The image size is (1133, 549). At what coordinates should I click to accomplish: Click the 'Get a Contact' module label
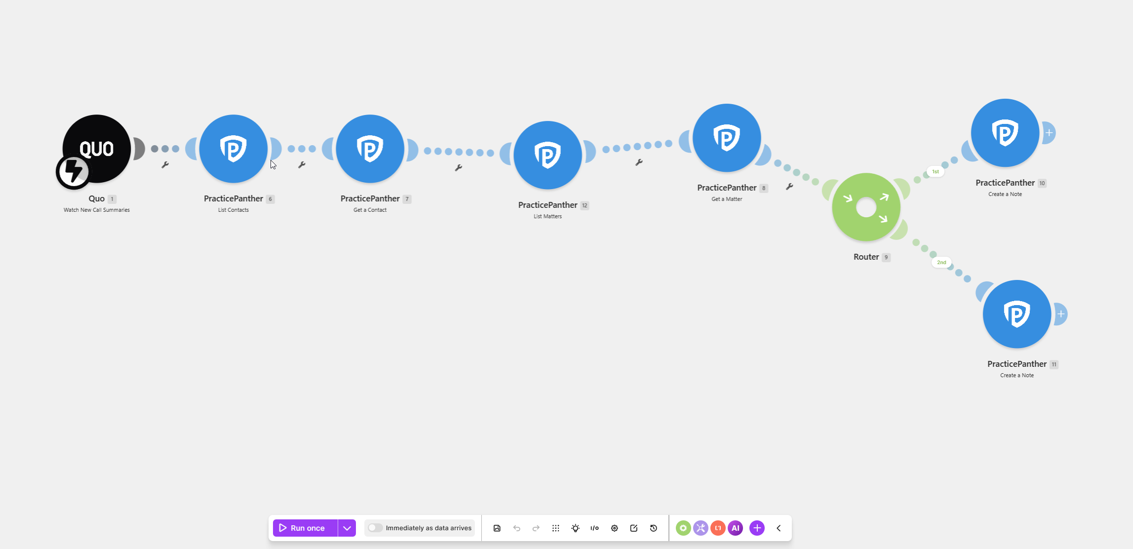[370, 210]
